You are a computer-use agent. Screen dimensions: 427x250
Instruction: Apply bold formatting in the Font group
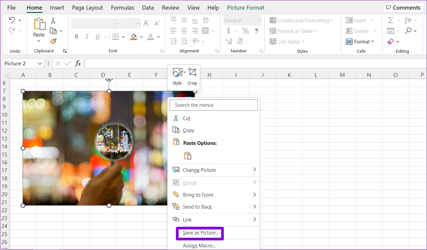coord(76,36)
